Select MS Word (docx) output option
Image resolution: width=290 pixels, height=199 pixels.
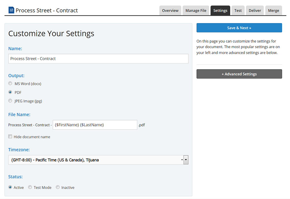10,84
